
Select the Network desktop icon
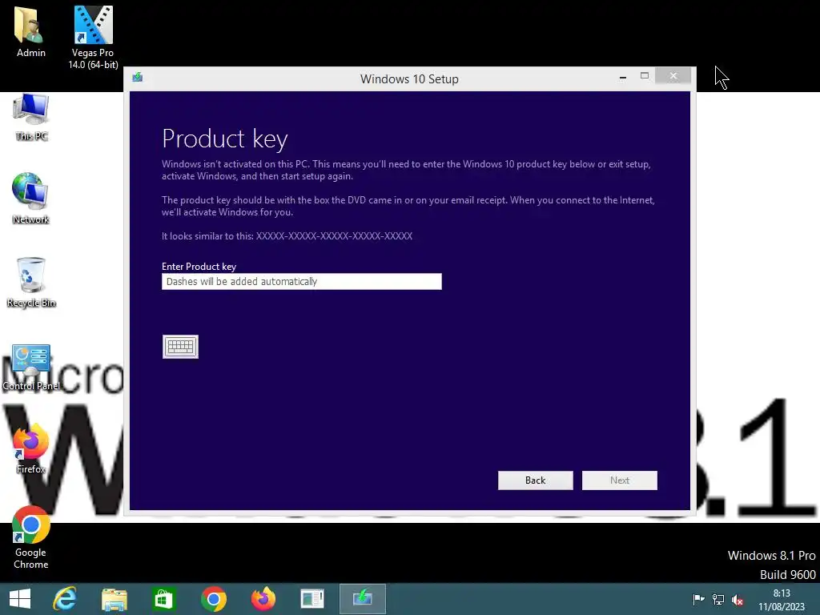(x=31, y=199)
